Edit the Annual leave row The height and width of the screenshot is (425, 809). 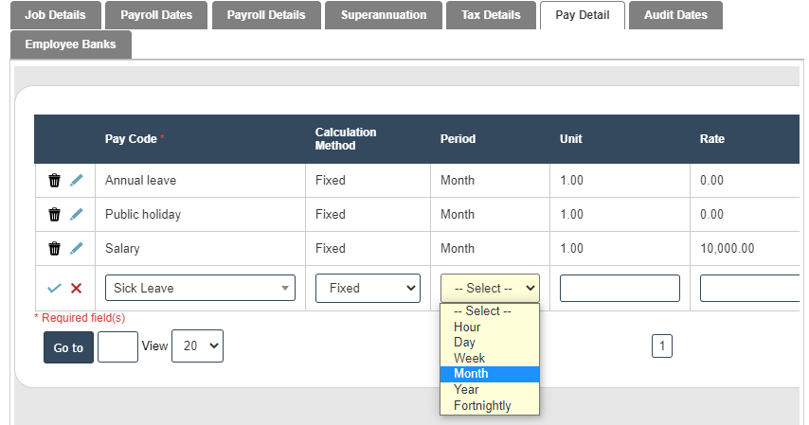[77, 180]
